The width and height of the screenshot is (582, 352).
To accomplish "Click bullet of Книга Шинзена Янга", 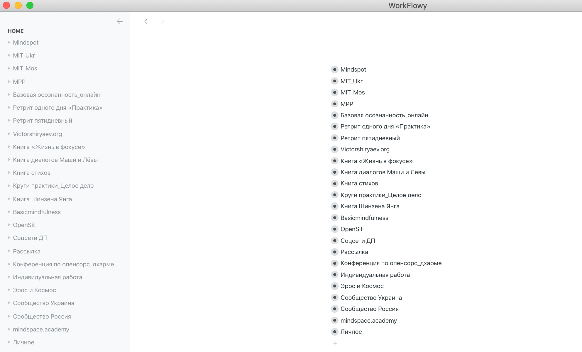I will pyautogui.click(x=334, y=206).
